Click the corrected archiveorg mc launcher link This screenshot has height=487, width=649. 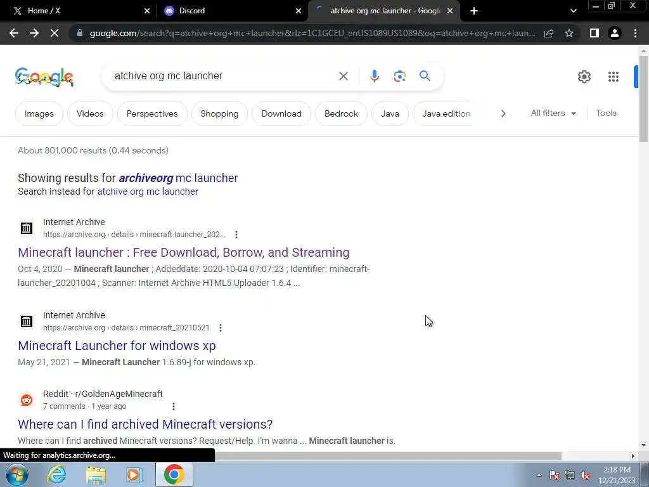point(178,178)
